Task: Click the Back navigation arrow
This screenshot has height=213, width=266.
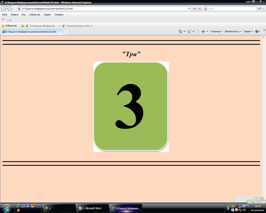Action: coord(4,8)
